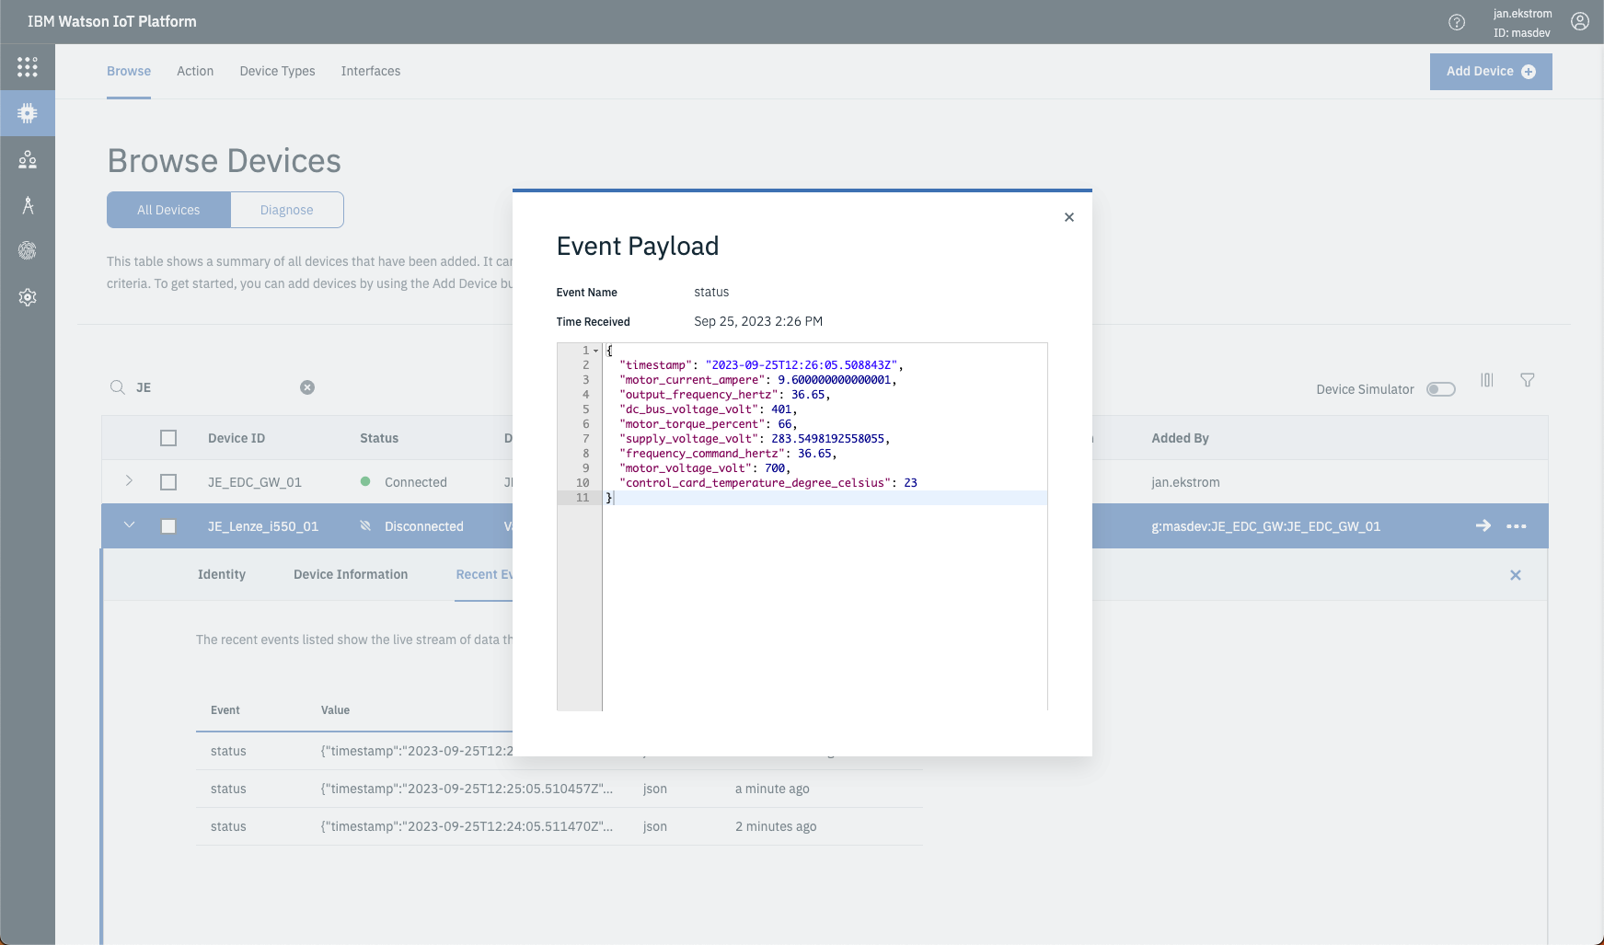Image resolution: width=1604 pixels, height=945 pixels.
Task: Open the user profile avatar icon
Action: [x=1580, y=22]
